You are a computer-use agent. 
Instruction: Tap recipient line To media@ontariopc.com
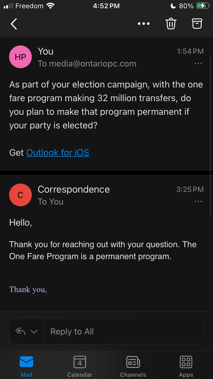pos(87,64)
